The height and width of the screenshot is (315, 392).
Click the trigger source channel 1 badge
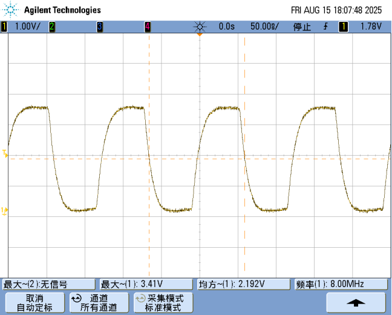coord(344,27)
